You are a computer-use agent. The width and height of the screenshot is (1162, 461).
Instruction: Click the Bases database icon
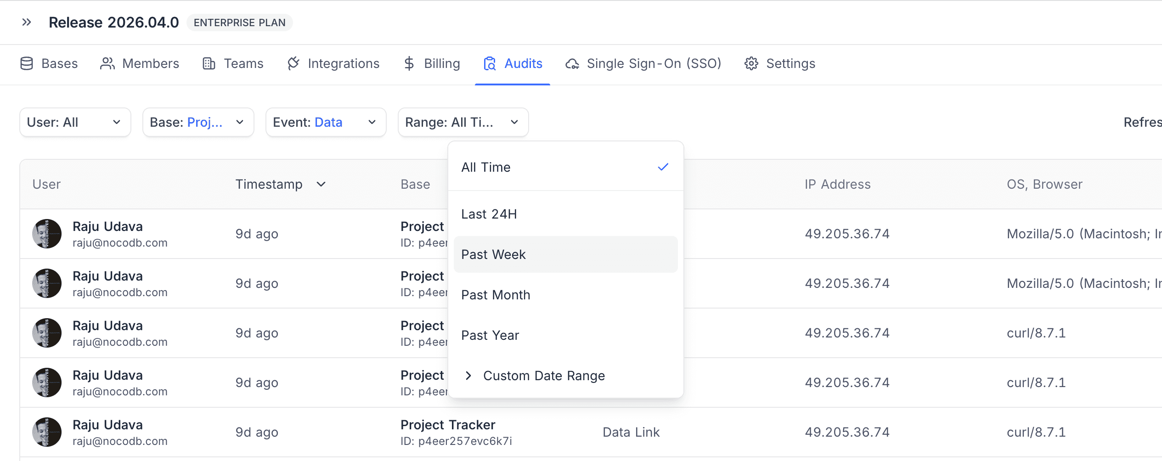tap(27, 63)
